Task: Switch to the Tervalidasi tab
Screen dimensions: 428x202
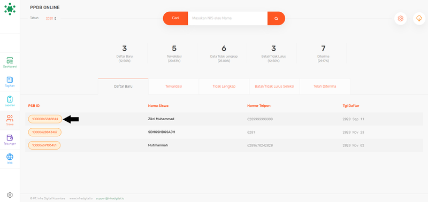Action: 173,87
